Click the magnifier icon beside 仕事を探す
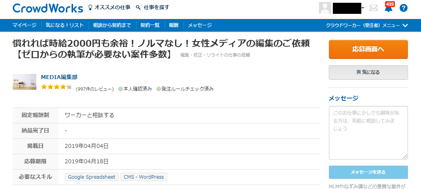The height and width of the screenshot is (189, 421). pyautogui.click(x=138, y=8)
